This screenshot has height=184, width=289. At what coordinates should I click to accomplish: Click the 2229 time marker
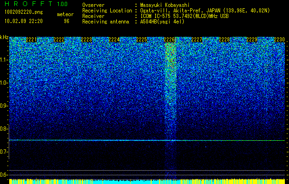coord(252,40)
